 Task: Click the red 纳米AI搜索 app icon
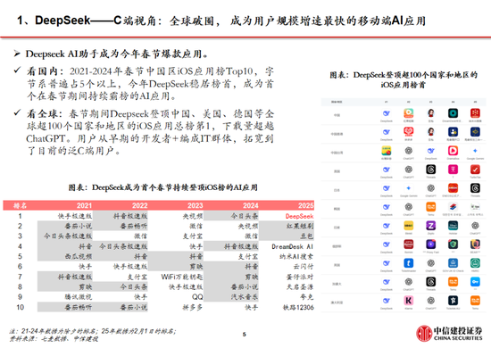pos(475,113)
